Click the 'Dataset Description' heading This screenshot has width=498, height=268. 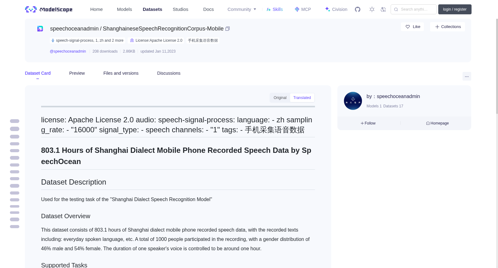73,182
